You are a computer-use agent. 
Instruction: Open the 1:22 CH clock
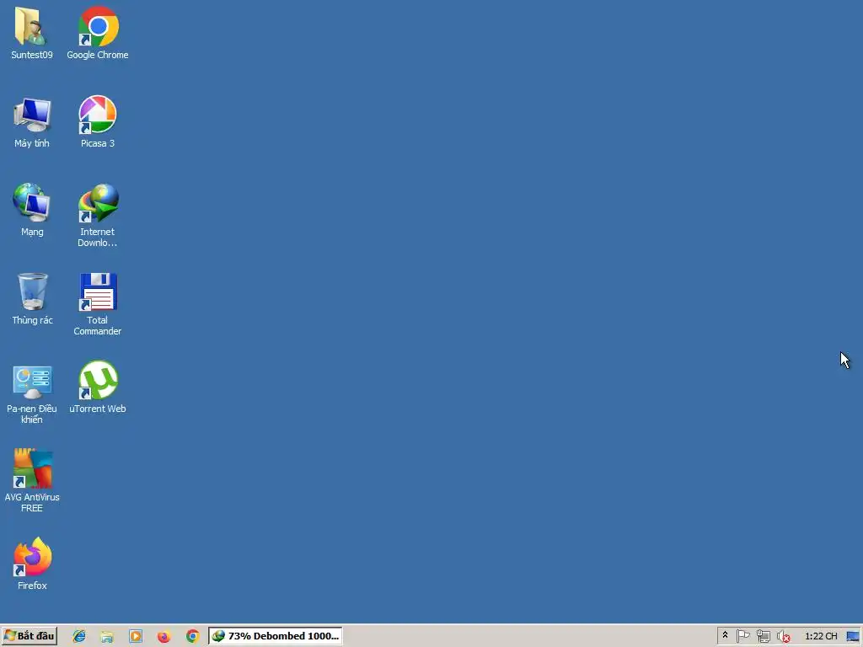(x=821, y=636)
